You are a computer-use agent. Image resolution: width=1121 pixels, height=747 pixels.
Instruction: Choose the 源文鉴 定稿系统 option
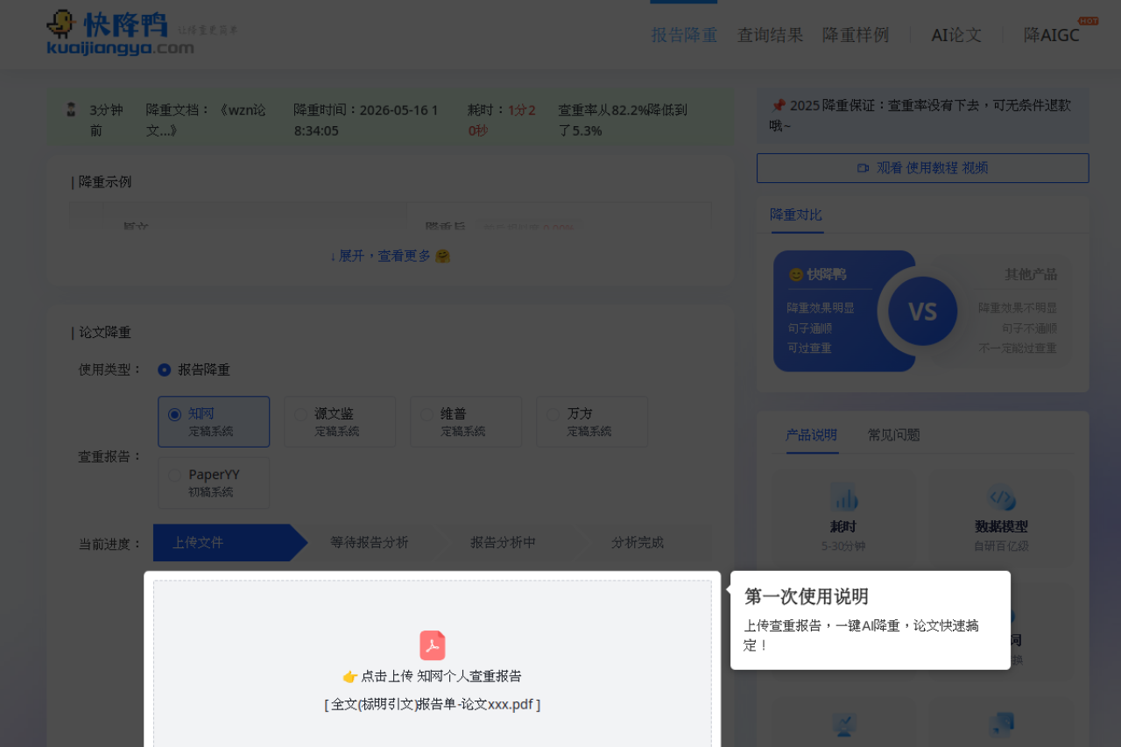340,421
